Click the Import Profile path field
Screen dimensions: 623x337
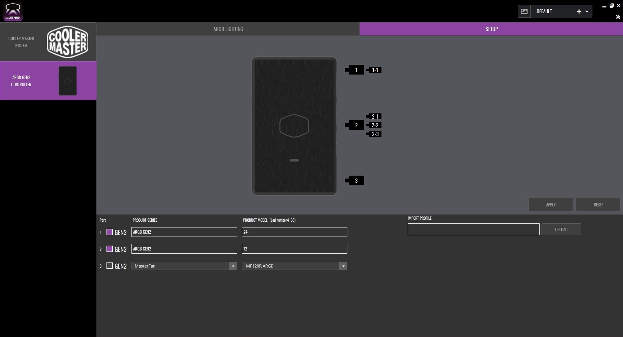click(x=473, y=229)
